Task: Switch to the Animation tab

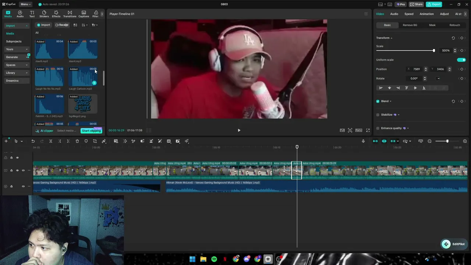Action: [426, 14]
